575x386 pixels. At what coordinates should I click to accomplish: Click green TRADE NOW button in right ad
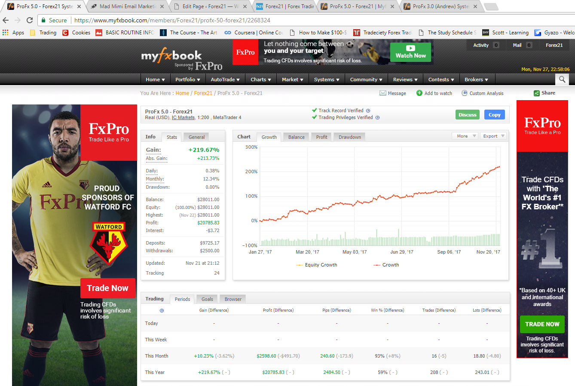542,324
